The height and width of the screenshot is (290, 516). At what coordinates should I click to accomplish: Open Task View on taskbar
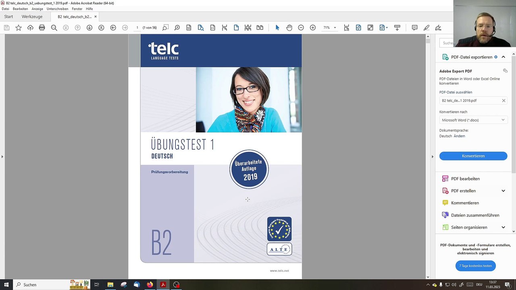pos(97,285)
